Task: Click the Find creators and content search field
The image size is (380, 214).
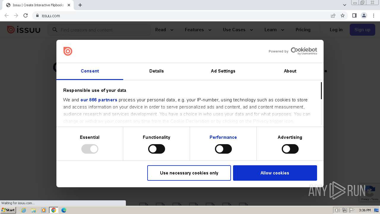Action: click(x=99, y=30)
